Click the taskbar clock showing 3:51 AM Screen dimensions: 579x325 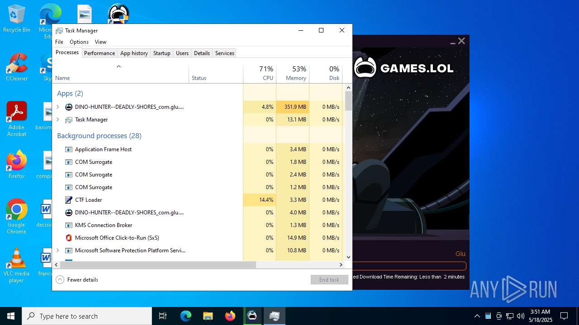coord(540,316)
